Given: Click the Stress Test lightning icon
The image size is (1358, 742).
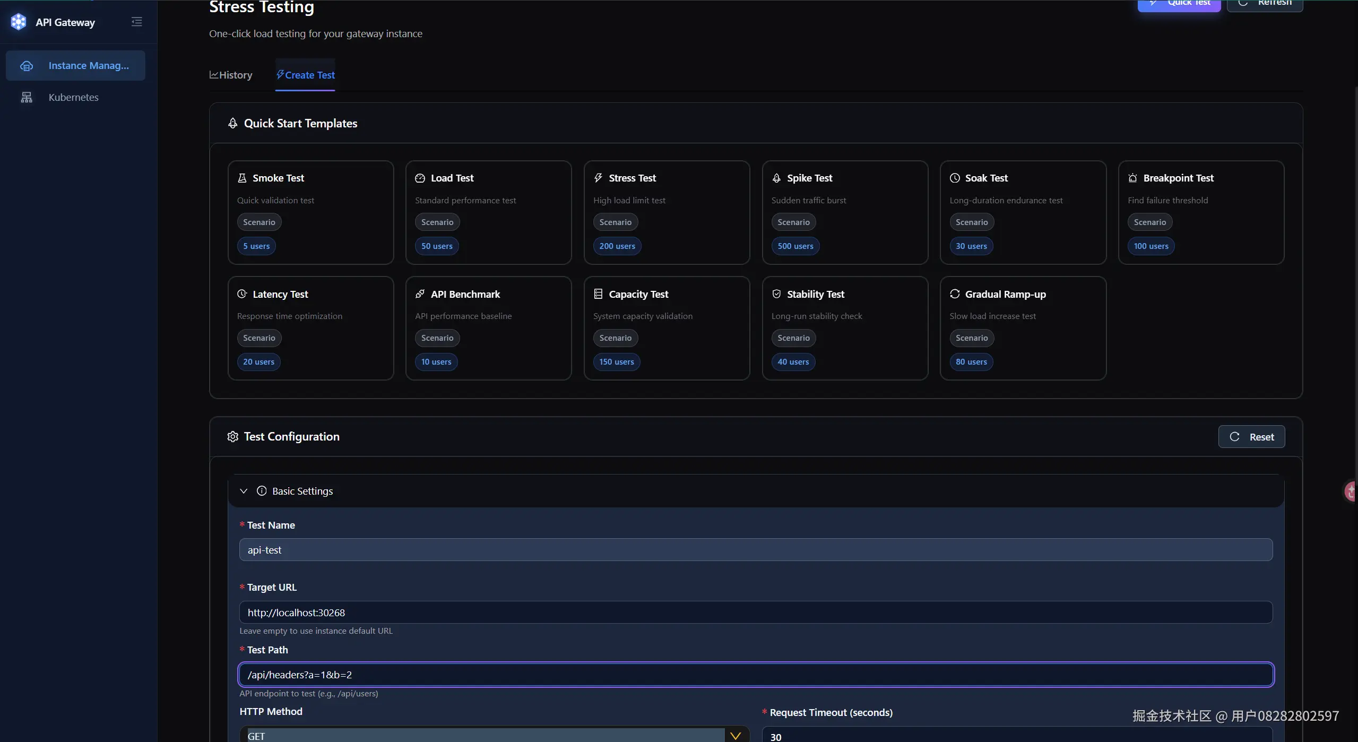Looking at the screenshot, I should (598, 178).
